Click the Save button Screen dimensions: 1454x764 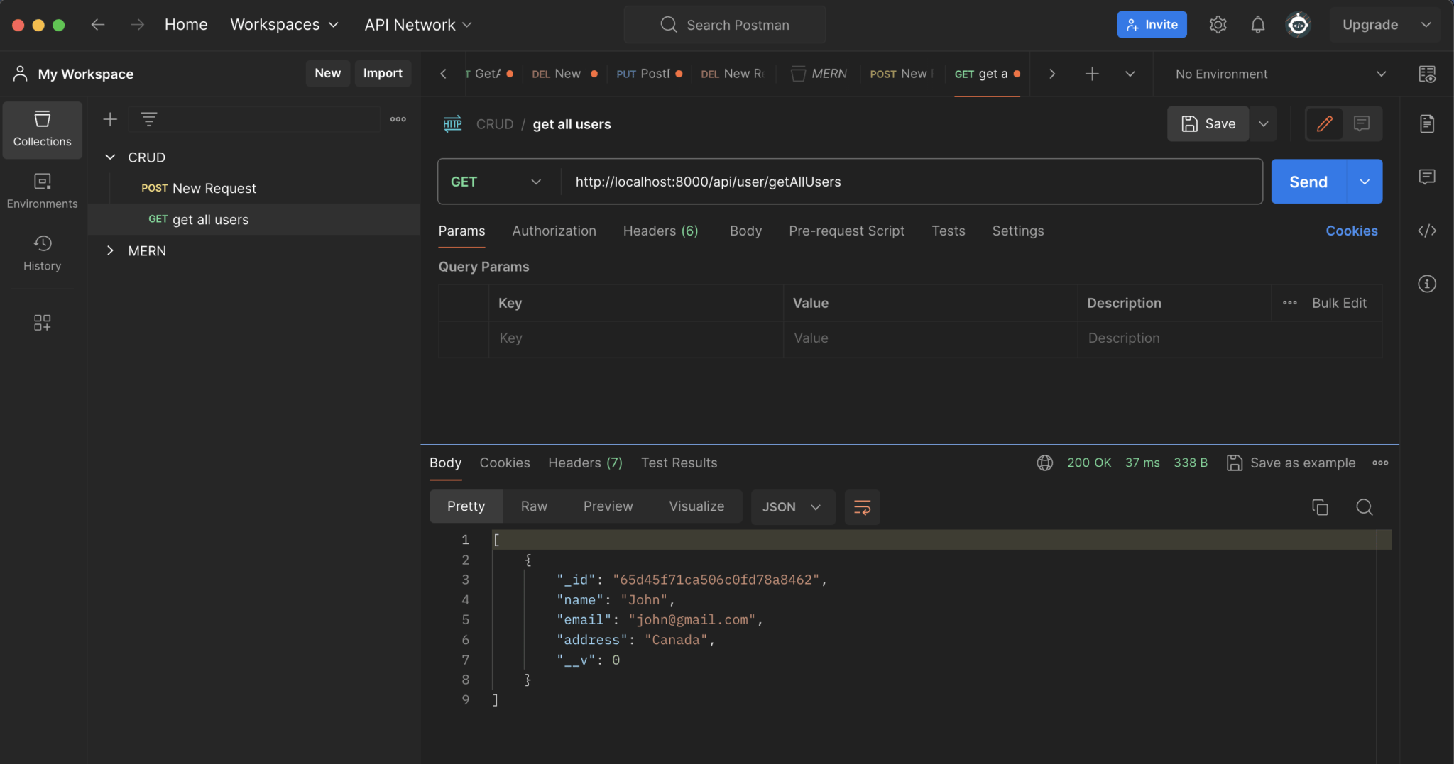coord(1208,123)
